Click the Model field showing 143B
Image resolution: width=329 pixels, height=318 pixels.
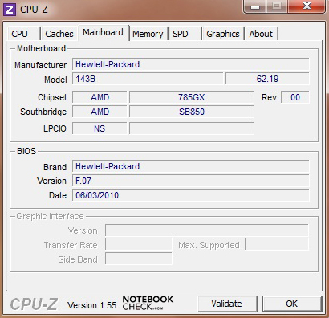[x=148, y=79]
